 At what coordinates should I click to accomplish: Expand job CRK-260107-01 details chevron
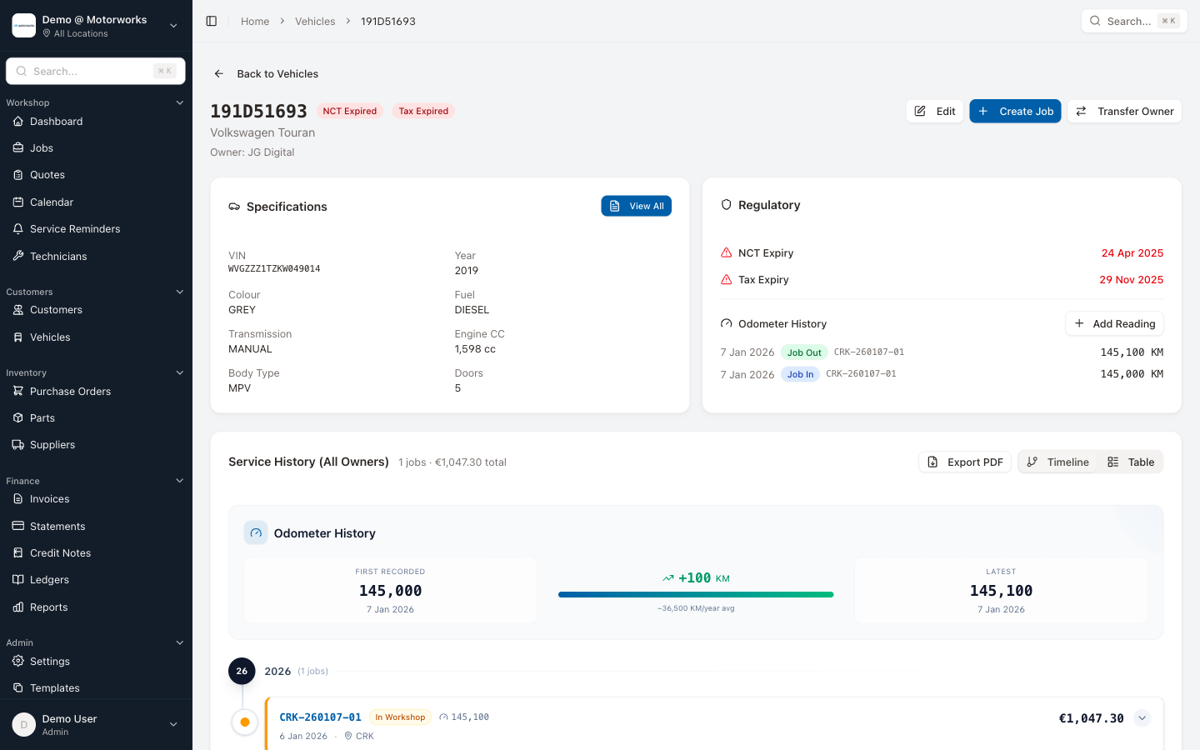point(1142,718)
